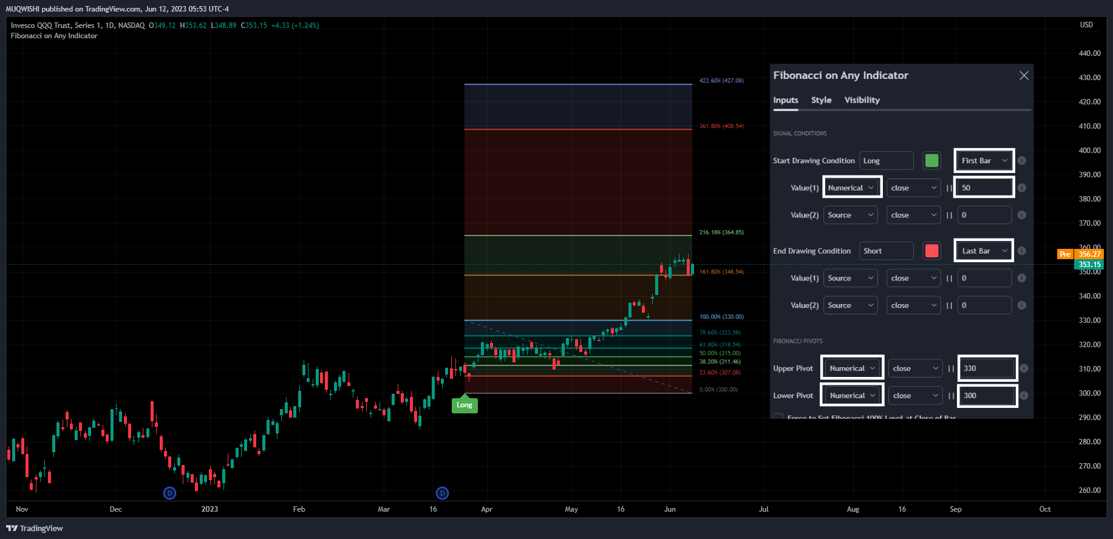
Task: Open Upper Pivot close source dropdown
Action: pyautogui.click(x=916, y=368)
